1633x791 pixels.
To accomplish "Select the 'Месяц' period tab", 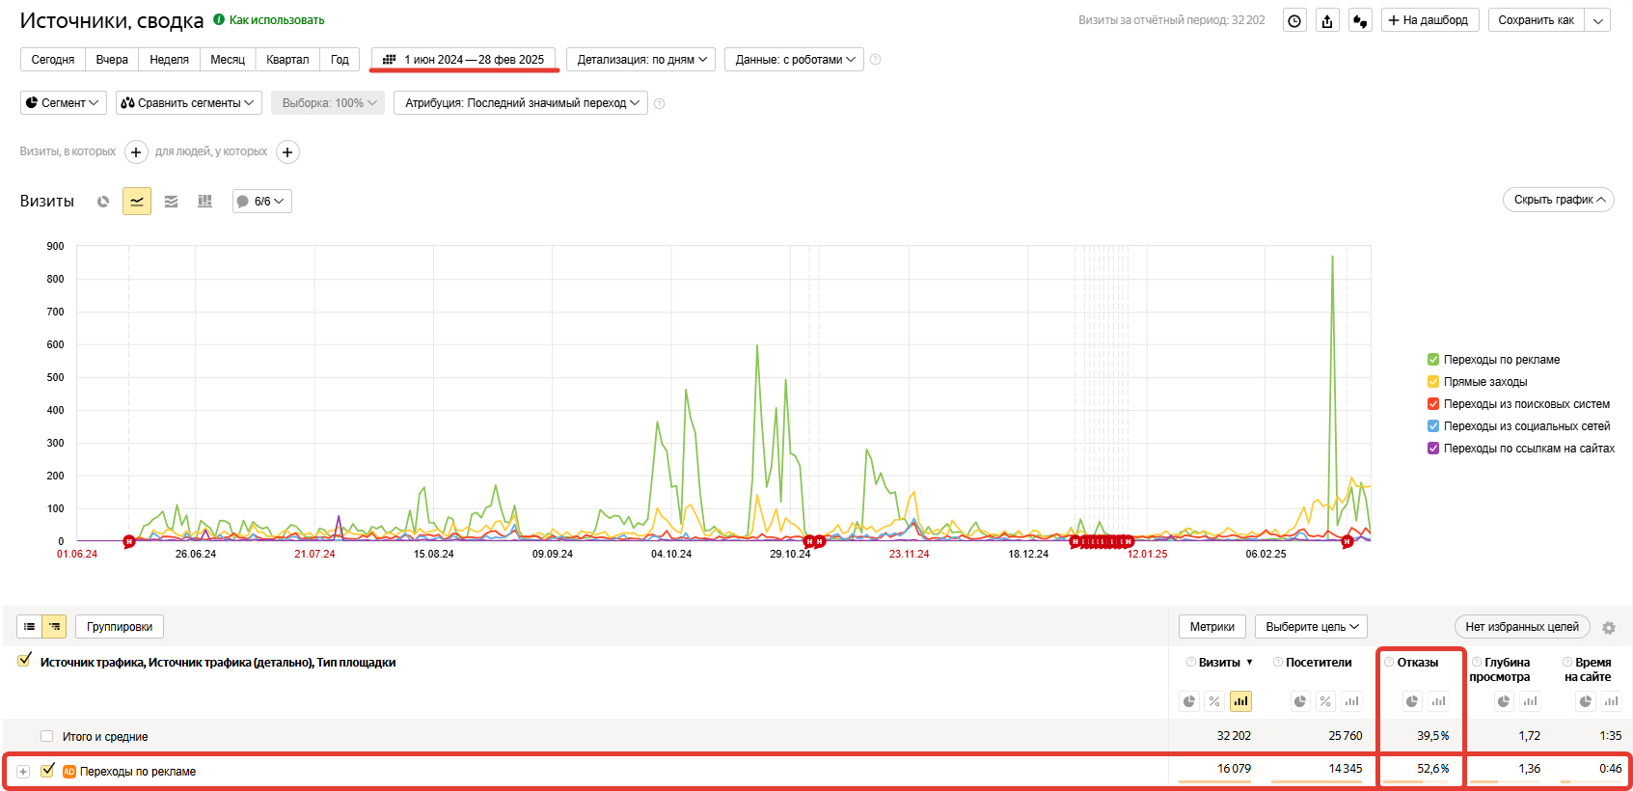I will 228,60.
